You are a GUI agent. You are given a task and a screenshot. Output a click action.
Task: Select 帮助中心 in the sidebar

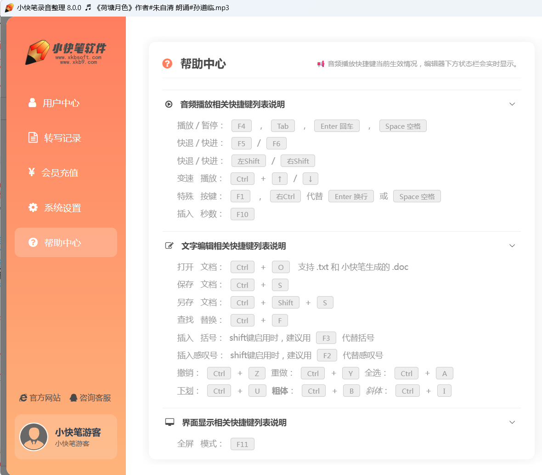click(62, 243)
